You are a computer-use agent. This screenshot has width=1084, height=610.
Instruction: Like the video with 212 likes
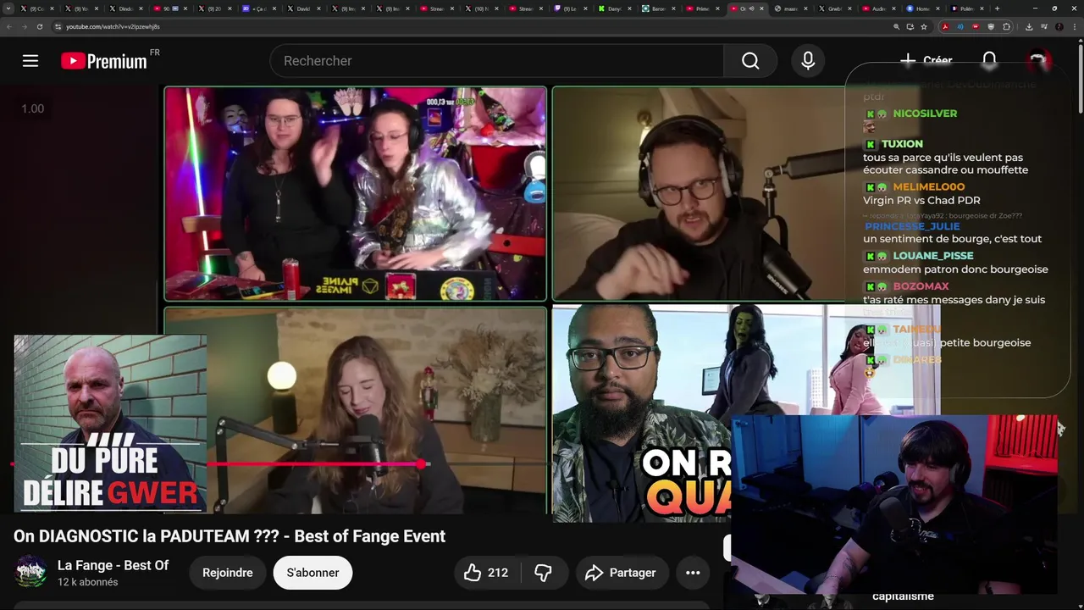tap(486, 573)
